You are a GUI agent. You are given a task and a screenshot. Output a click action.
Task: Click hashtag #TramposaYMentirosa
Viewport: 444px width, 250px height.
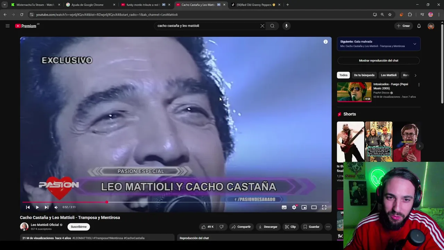pyautogui.click(x=108, y=238)
